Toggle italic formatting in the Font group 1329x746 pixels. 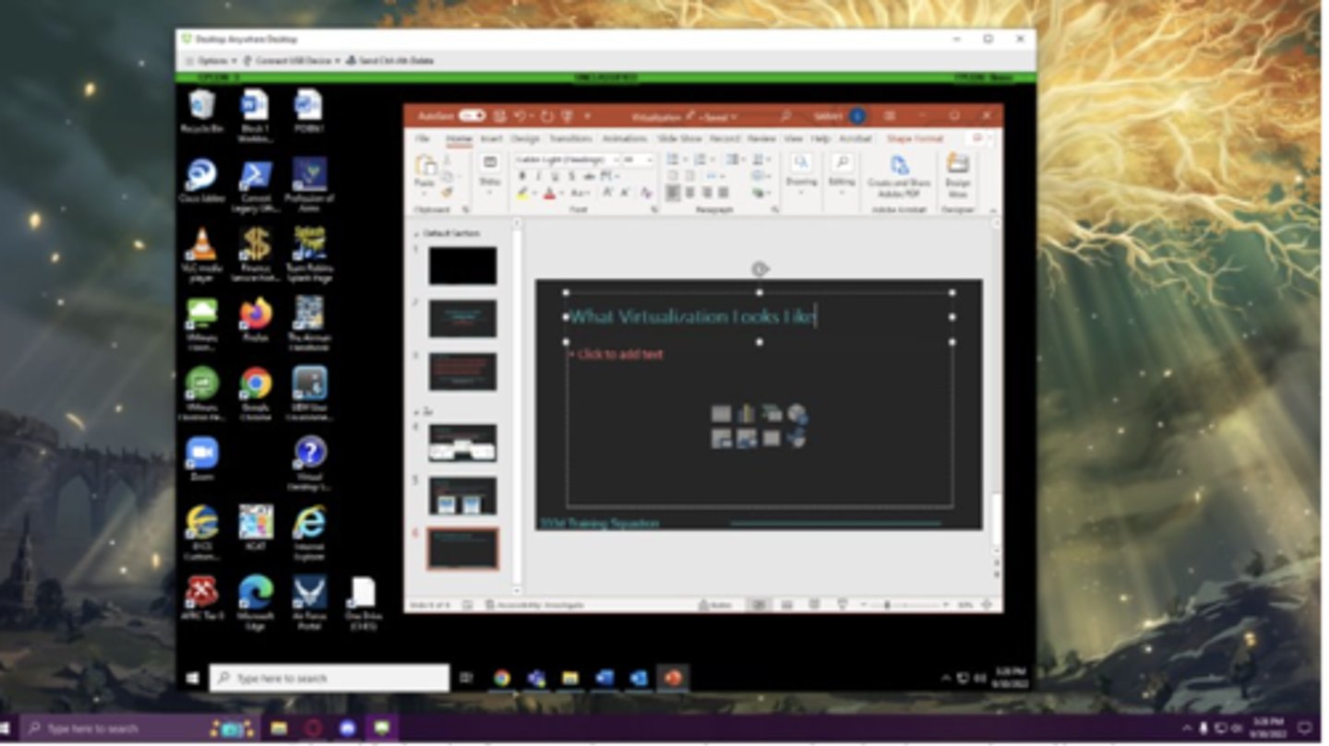tap(539, 176)
